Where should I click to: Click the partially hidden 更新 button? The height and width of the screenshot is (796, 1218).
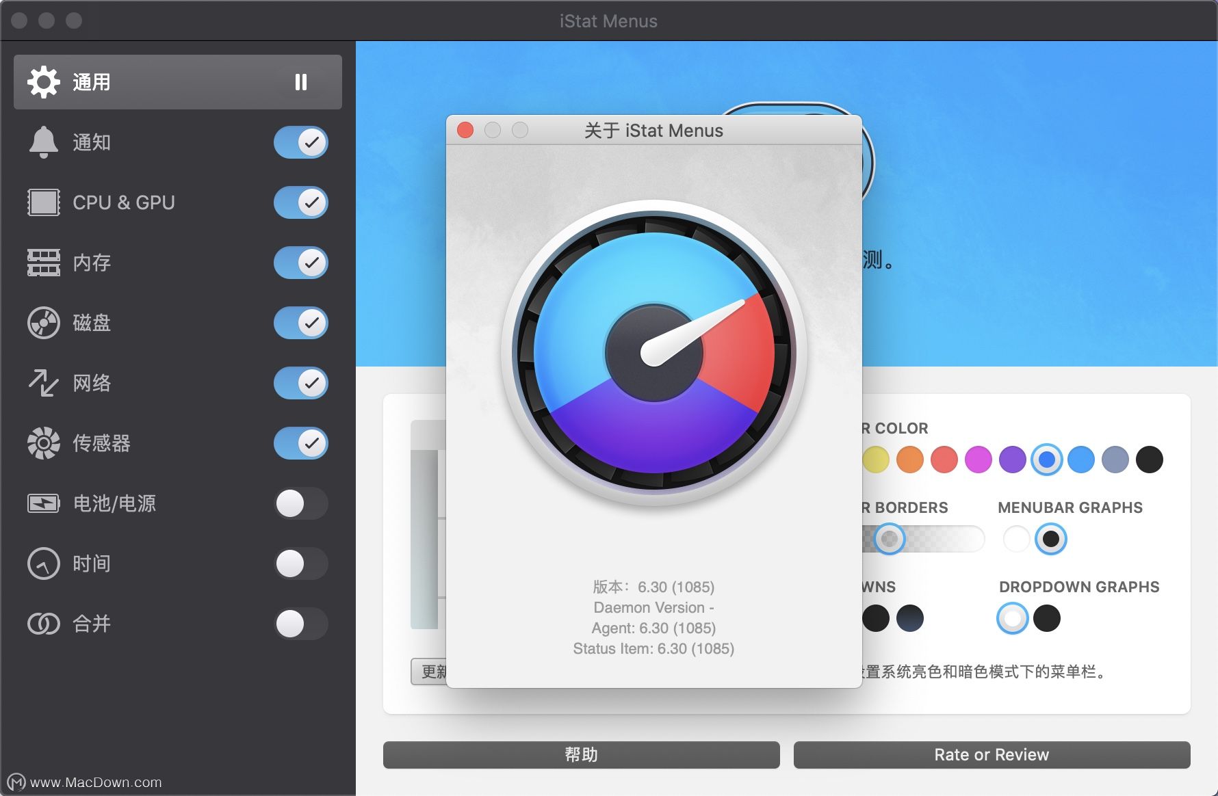[429, 672]
